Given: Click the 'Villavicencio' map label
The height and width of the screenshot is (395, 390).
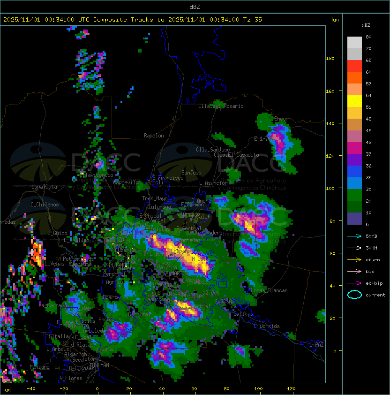Looking at the screenshot, I should tap(95, 175).
